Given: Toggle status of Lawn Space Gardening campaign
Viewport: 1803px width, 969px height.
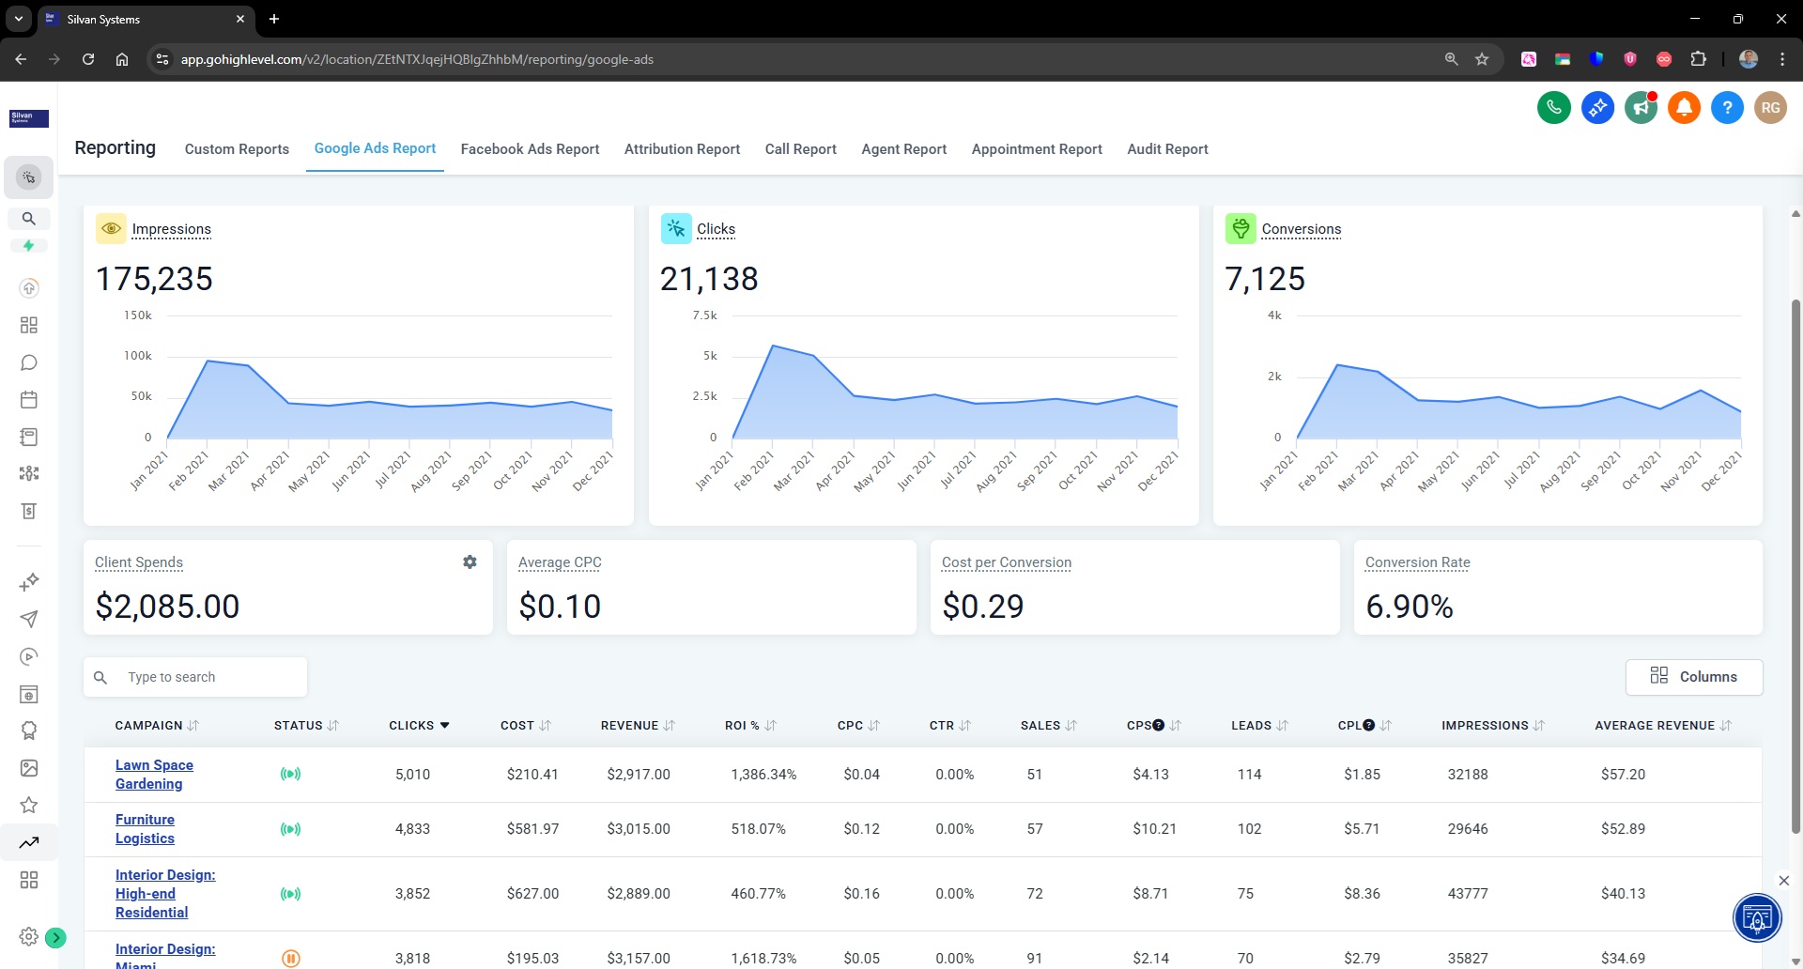Looking at the screenshot, I should [290, 775].
